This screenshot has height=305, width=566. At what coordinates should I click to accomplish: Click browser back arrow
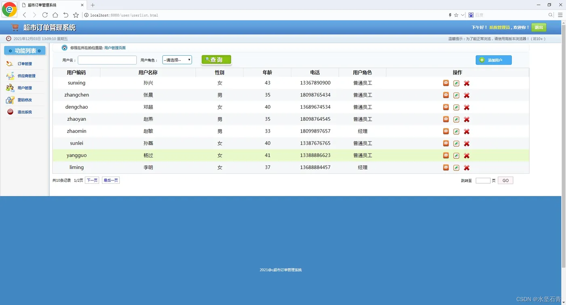[x=24, y=15]
